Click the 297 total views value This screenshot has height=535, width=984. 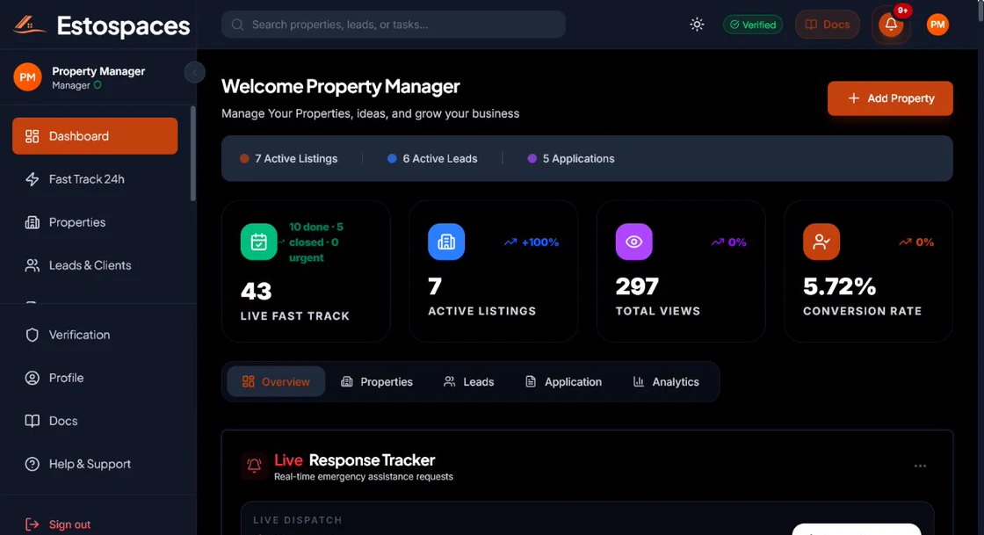click(637, 286)
